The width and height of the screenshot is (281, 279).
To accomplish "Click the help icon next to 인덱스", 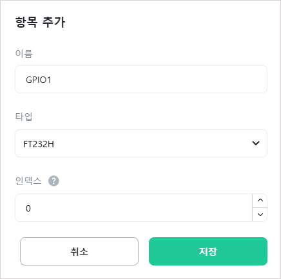I will click(53, 181).
